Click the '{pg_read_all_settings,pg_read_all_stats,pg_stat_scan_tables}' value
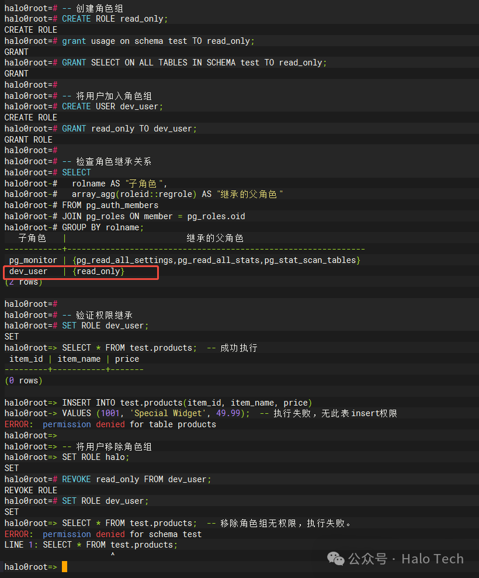This screenshot has height=578, width=479. coord(216,260)
